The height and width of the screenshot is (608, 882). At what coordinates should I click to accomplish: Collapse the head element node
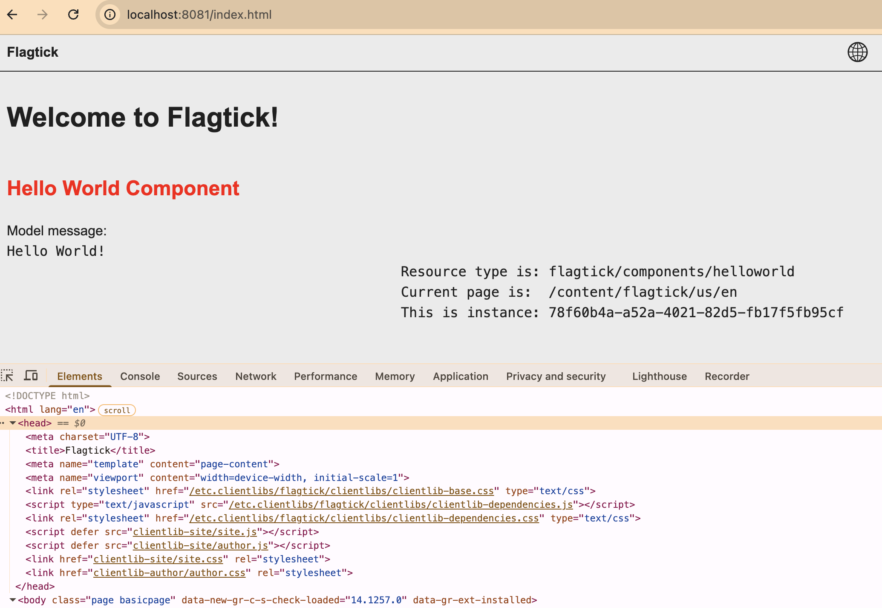(x=13, y=423)
